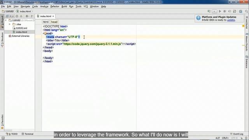
Task: Click the Run with Coverage icon
Action: pos(230,11)
